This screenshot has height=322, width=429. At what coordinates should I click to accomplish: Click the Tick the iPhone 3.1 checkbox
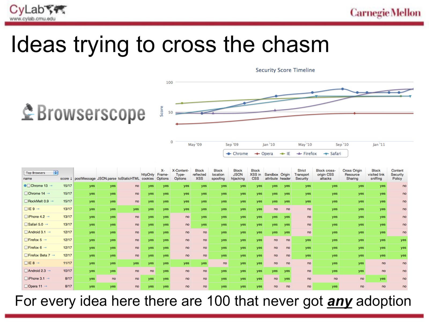tap(26, 278)
